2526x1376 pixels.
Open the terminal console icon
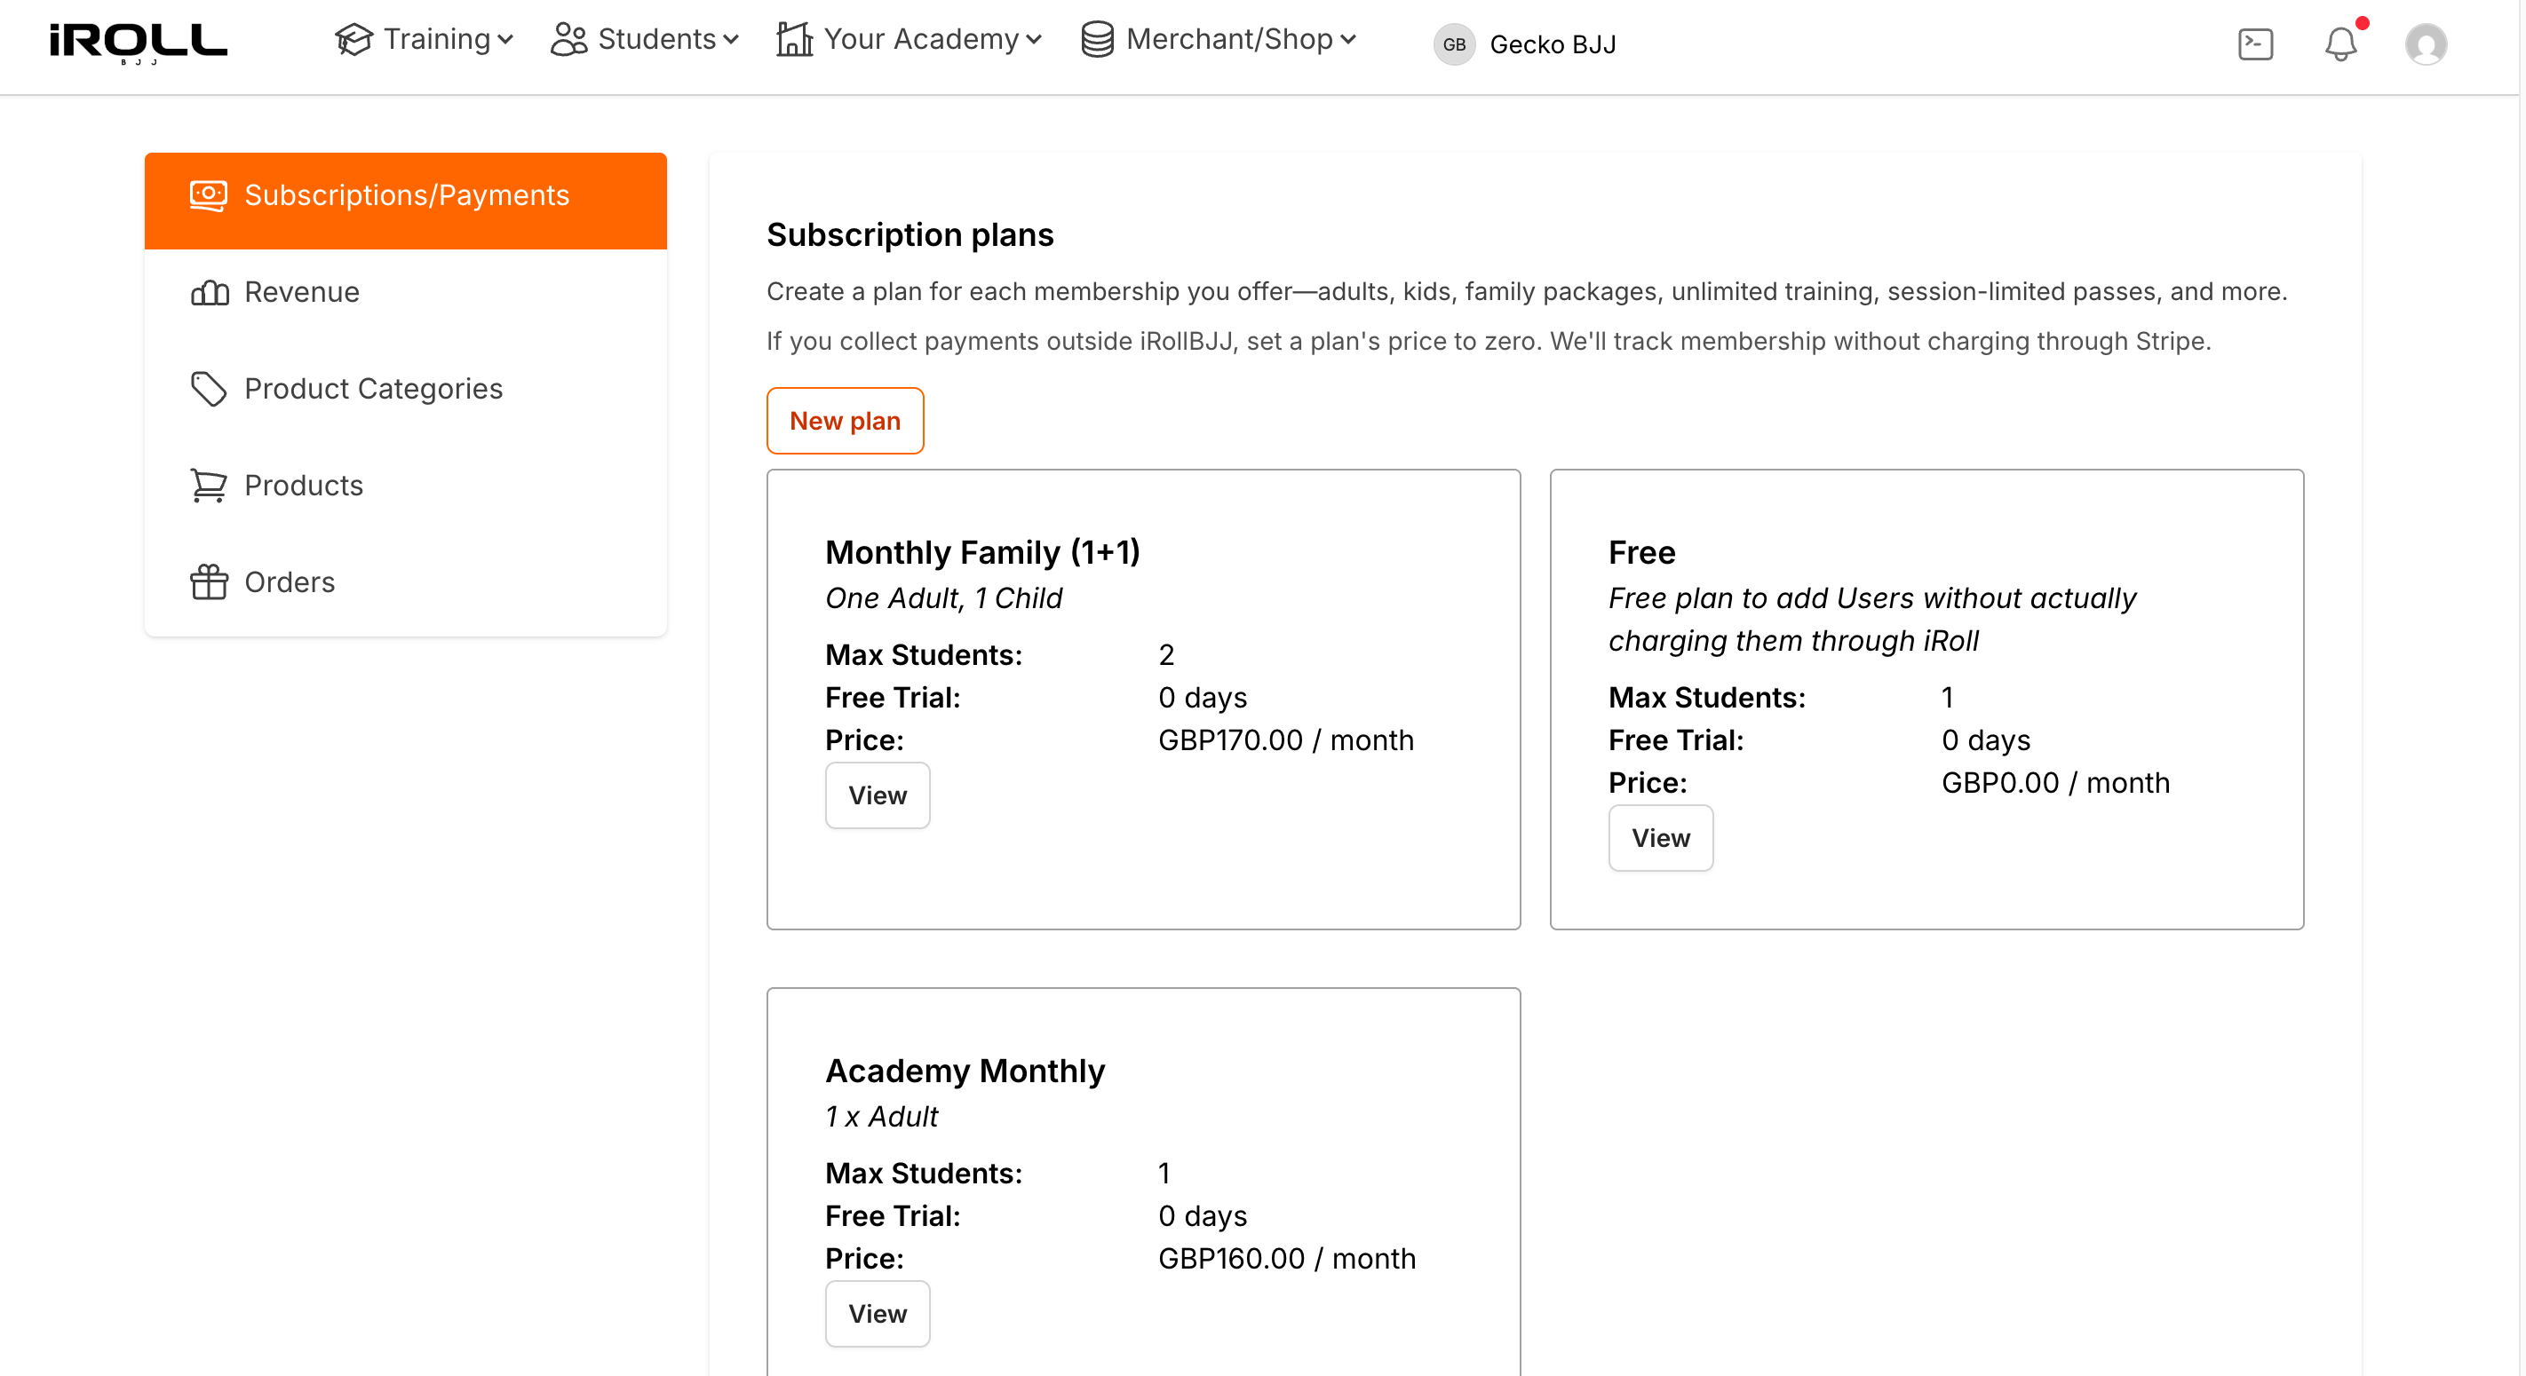coord(2255,44)
